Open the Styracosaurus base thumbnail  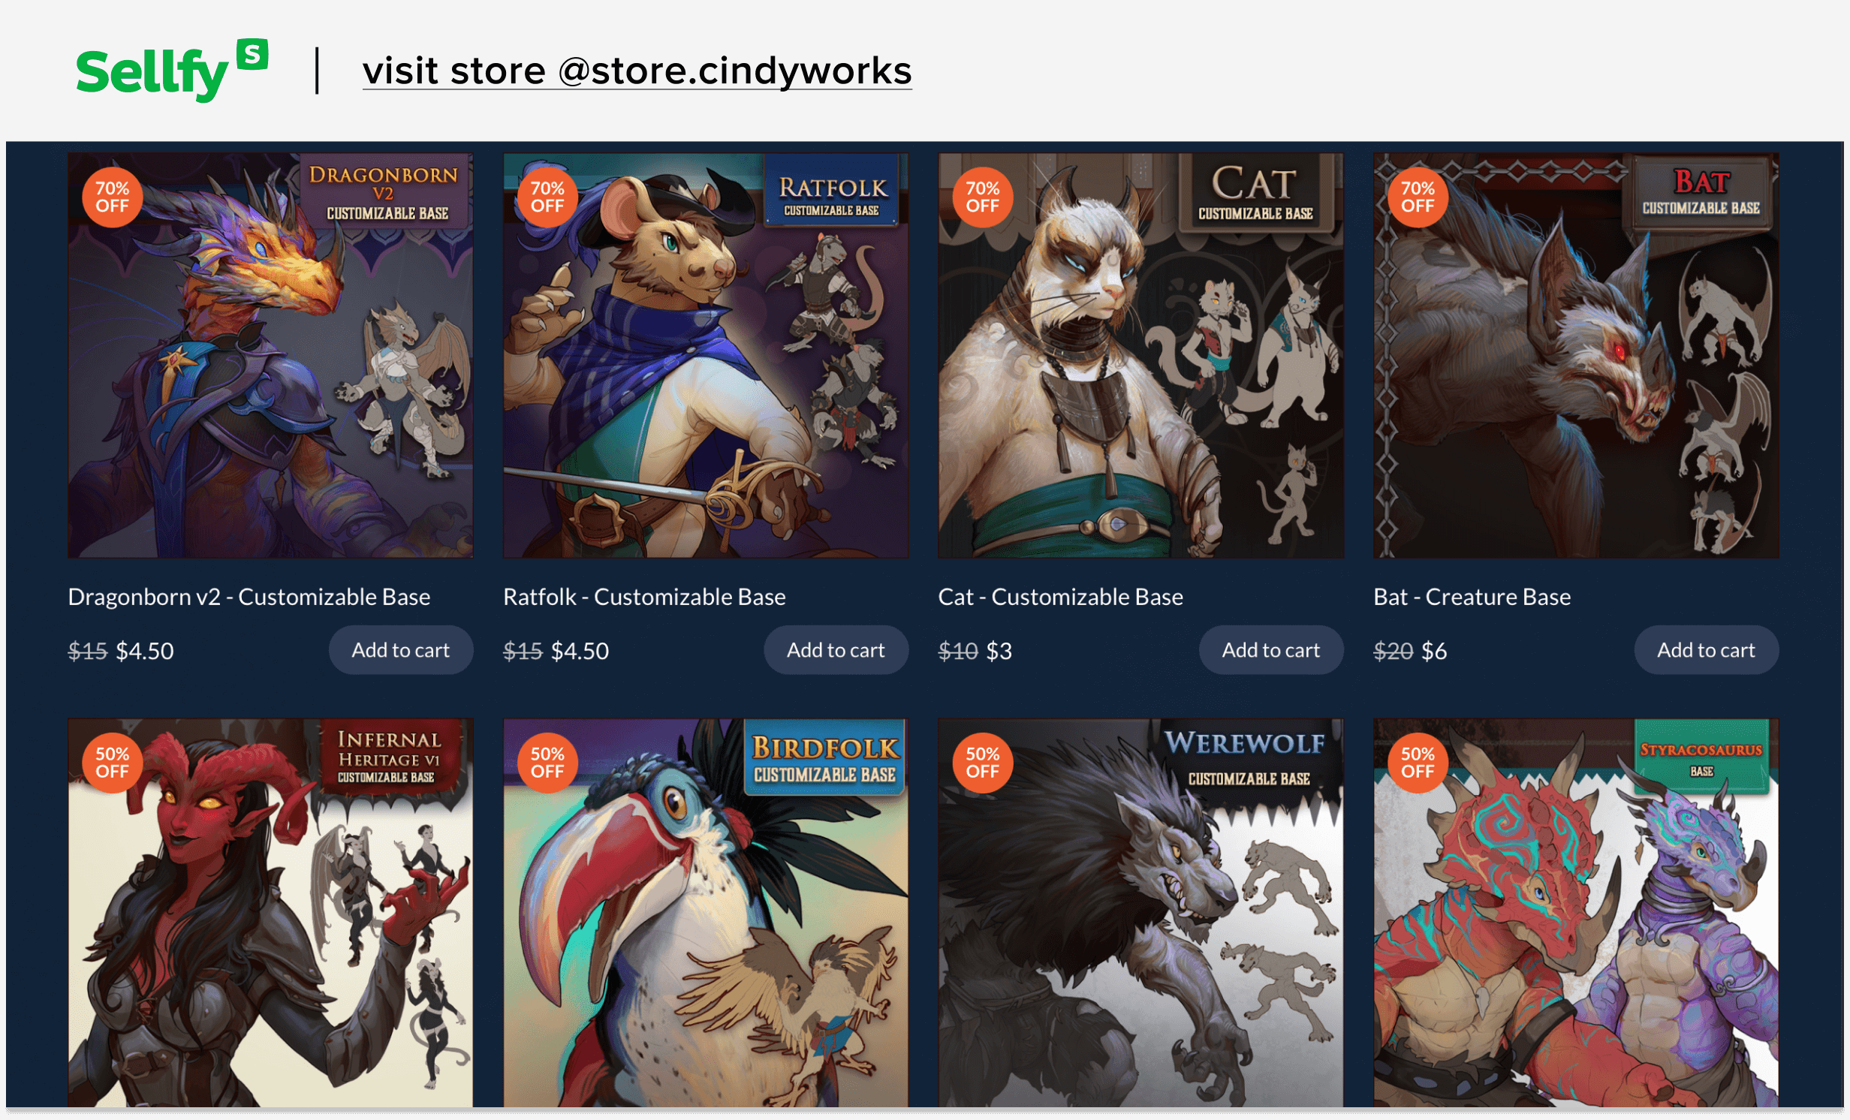click(1576, 913)
